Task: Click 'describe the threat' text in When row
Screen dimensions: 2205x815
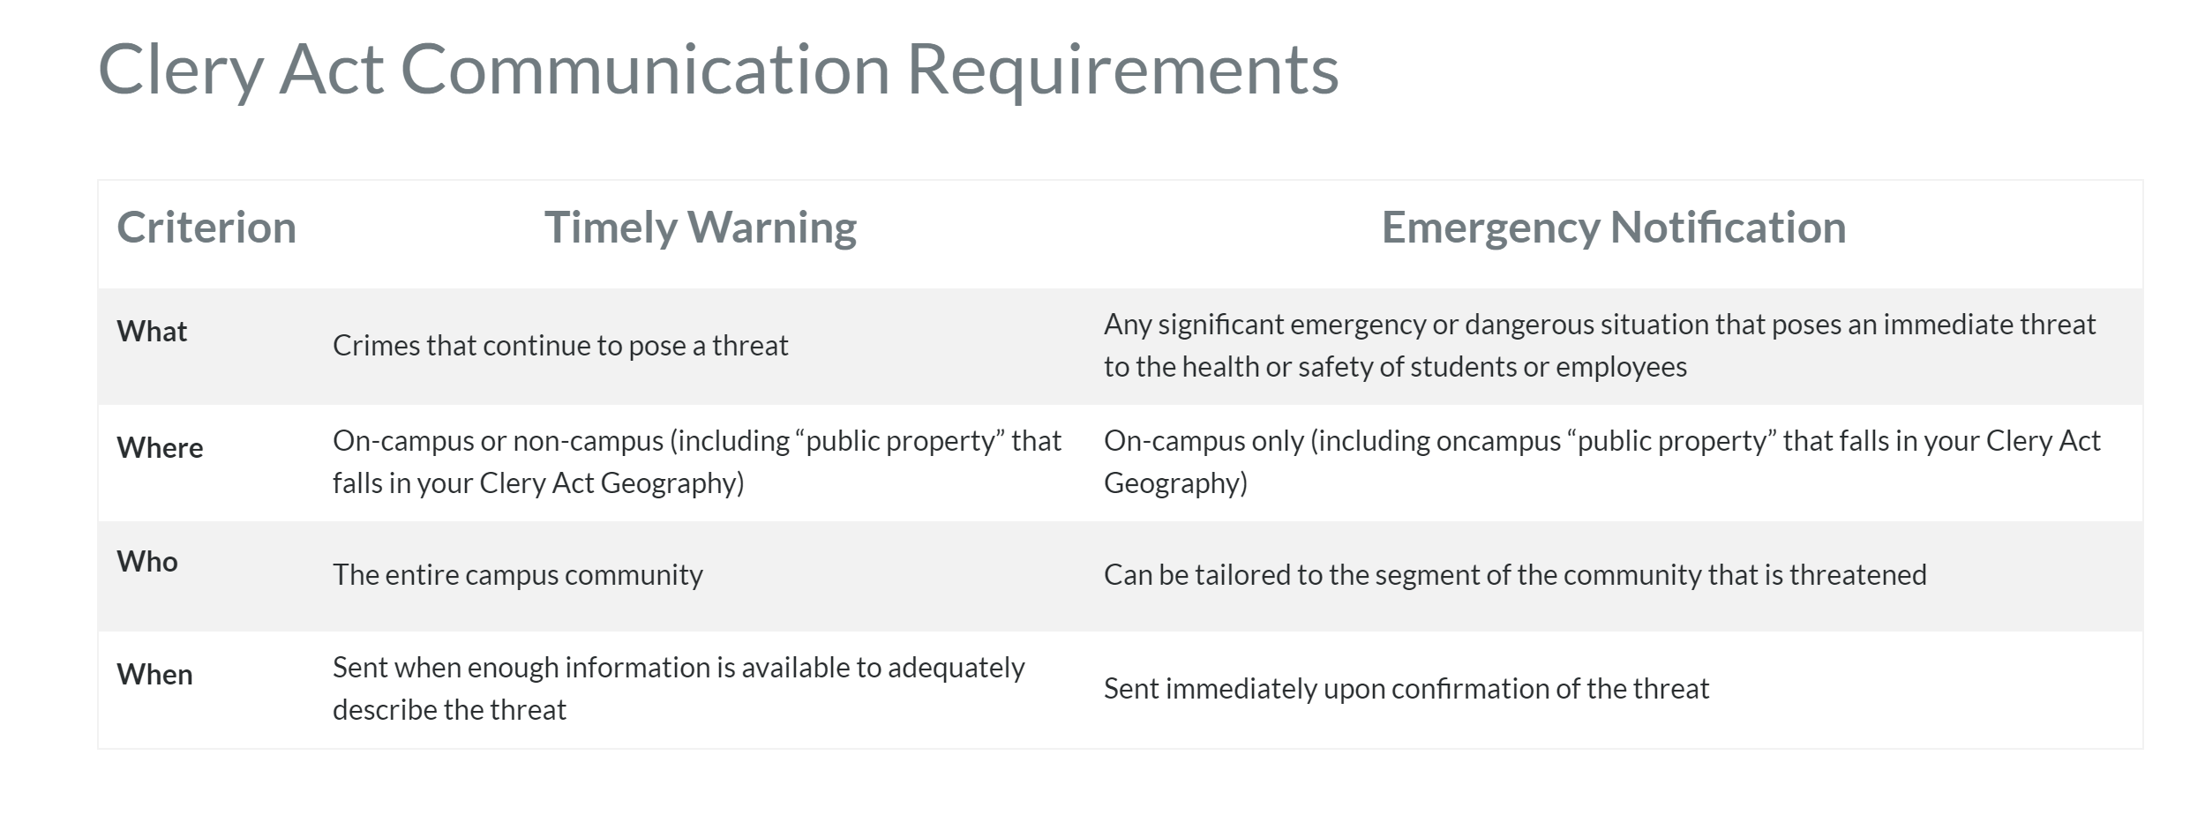Action: [x=449, y=710]
